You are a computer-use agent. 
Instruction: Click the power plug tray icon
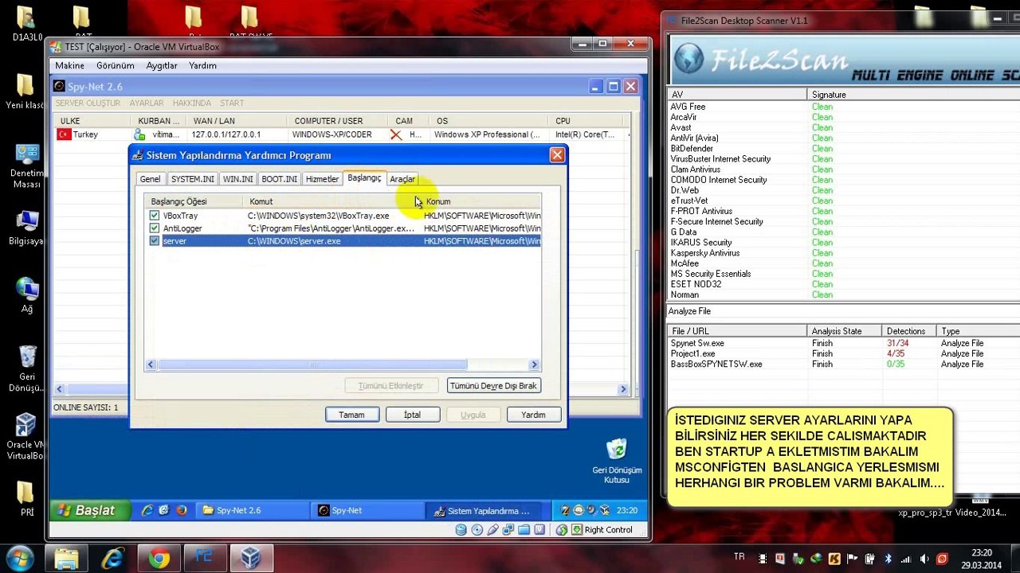[x=870, y=559]
